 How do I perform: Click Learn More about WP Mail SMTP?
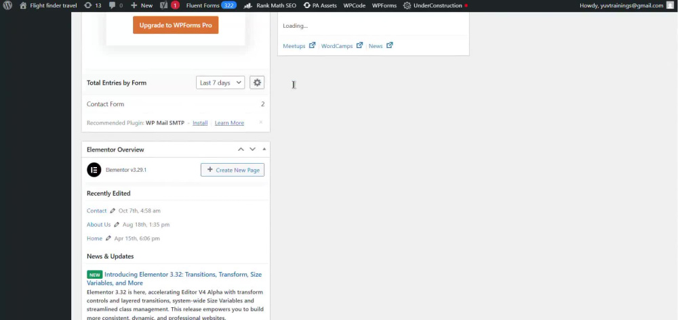coord(229,123)
